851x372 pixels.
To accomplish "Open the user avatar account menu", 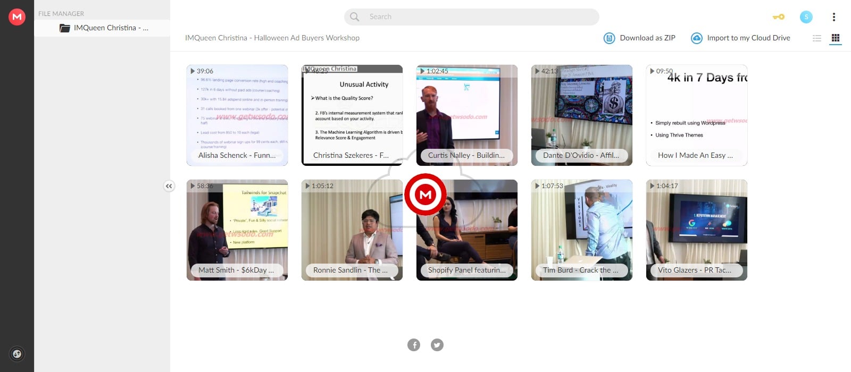I will (806, 17).
